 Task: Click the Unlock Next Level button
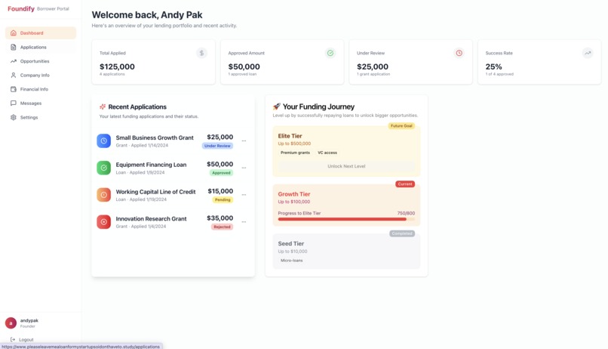[x=346, y=166]
